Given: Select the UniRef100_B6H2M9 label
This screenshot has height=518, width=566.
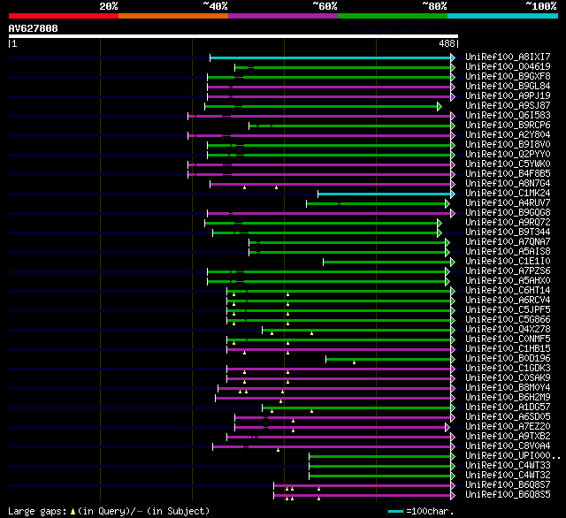Looking at the screenshot, I should pos(508,398).
